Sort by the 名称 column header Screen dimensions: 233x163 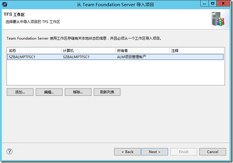[x=34, y=51]
